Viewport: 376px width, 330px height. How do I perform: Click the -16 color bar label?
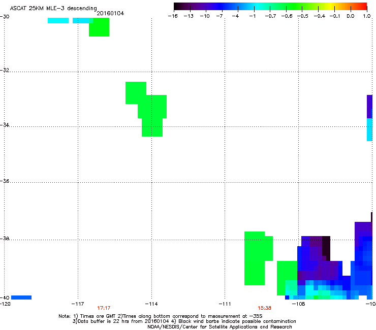point(173,16)
